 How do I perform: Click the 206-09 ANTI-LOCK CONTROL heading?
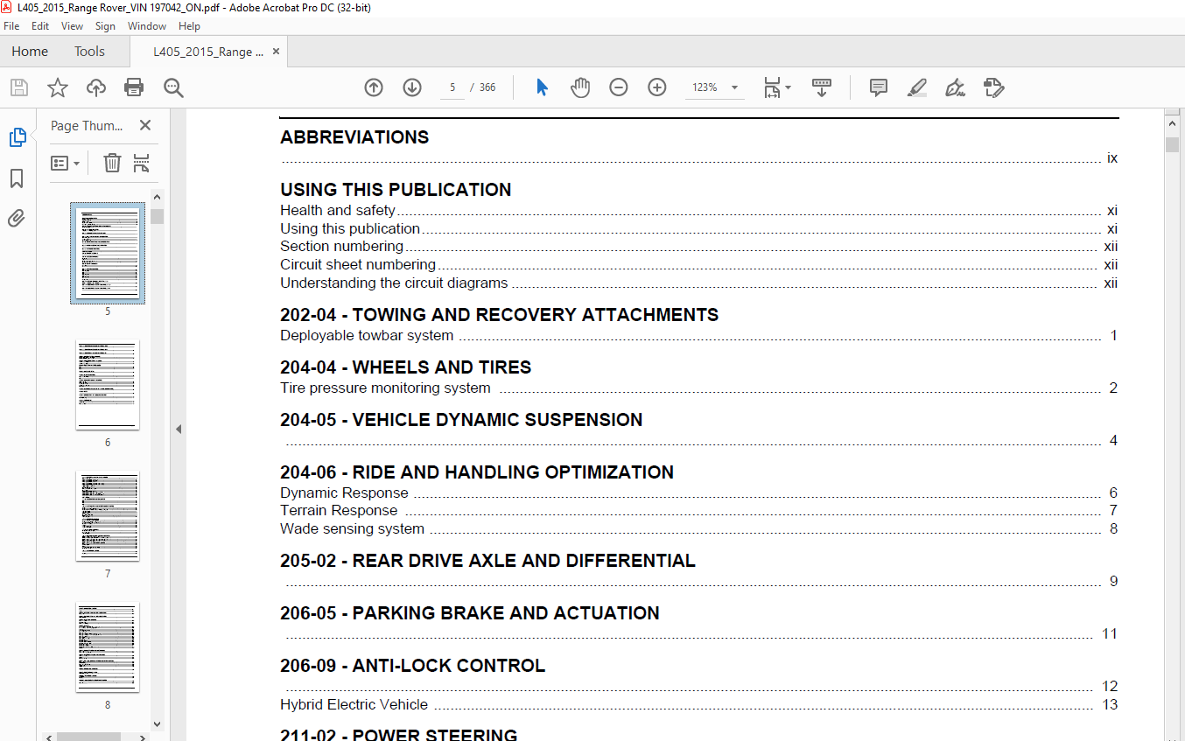tap(412, 666)
